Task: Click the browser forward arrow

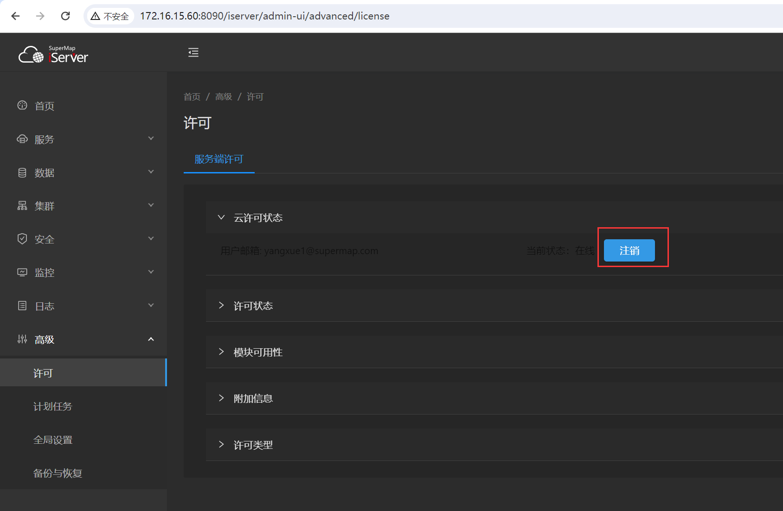Action: [40, 16]
